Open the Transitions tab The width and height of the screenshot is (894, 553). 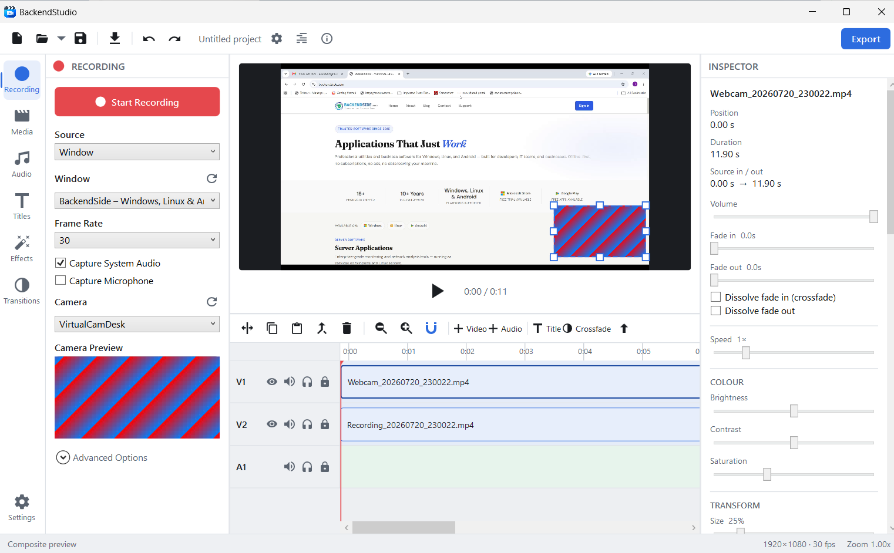pos(22,291)
